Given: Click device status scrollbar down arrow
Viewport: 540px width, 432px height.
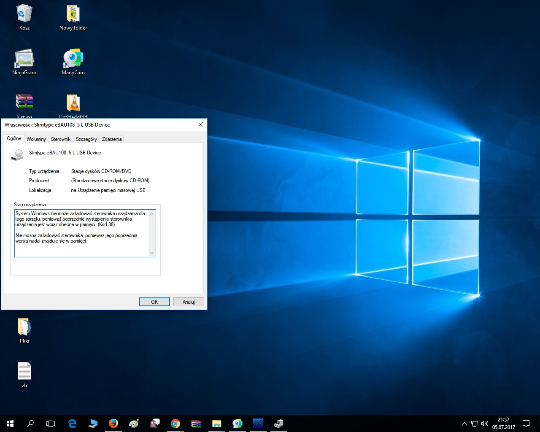Looking at the screenshot, I should (152, 253).
